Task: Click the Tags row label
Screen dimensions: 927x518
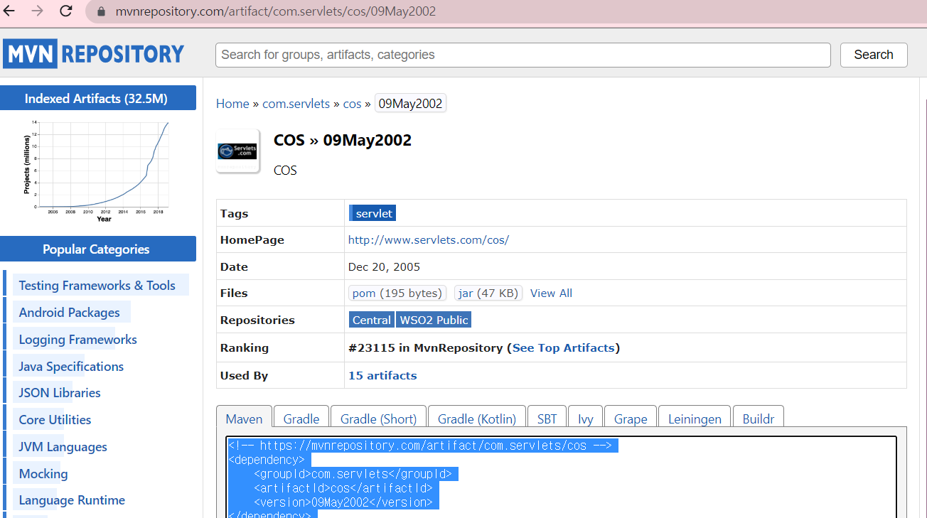Action: 234,213
